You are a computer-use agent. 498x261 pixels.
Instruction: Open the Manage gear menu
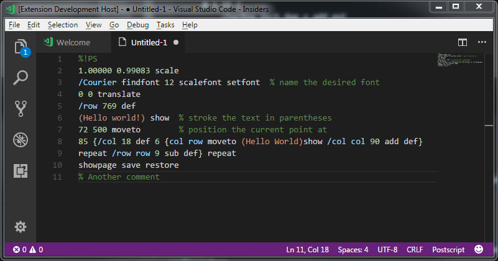pyautogui.click(x=21, y=227)
